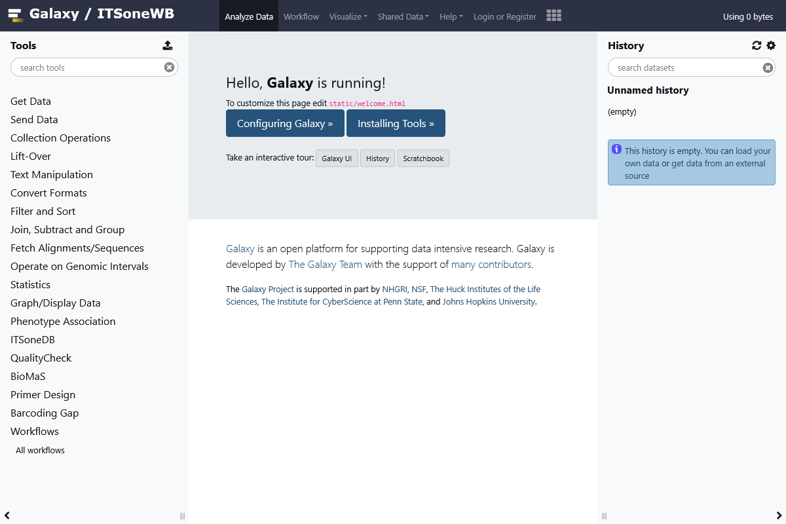Refresh the history with the refresh icon
Viewport: 786px width, 524px height.
pos(757,45)
